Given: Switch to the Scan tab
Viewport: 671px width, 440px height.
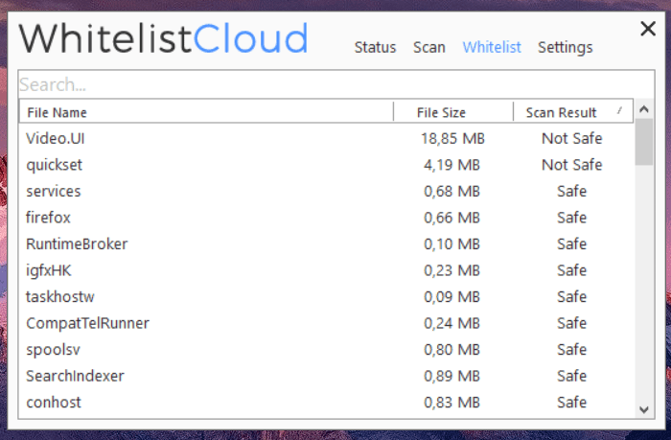Looking at the screenshot, I should (x=429, y=47).
